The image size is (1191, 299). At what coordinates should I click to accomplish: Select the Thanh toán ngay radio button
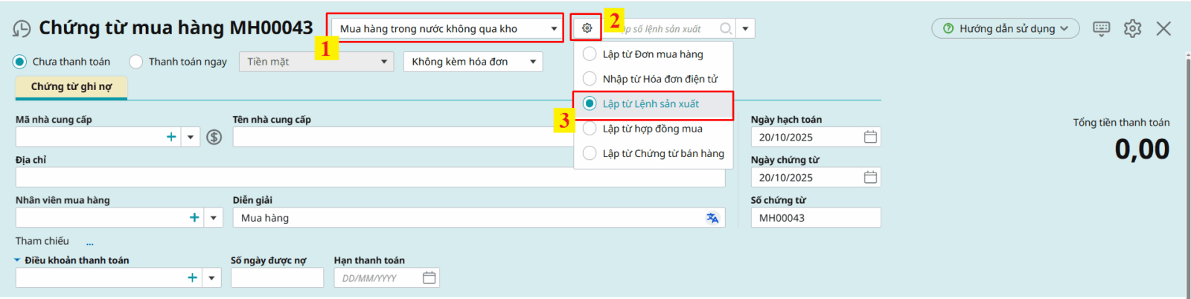click(135, 62)
